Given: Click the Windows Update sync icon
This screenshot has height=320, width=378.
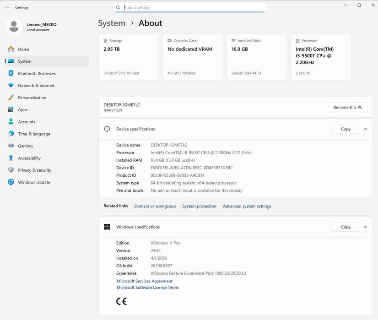Looking at the screenshot, I should pyautogui.click(x=11, y=182).
